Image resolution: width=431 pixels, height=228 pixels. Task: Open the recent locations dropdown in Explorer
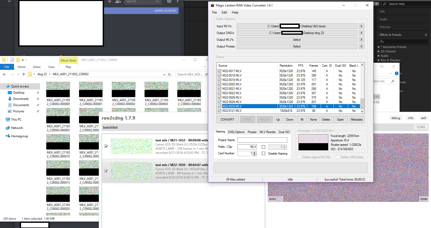(x=18, y=74)
